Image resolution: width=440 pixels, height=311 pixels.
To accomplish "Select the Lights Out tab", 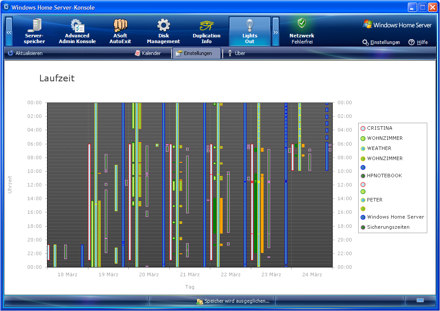I will click(x=250, y=31).
